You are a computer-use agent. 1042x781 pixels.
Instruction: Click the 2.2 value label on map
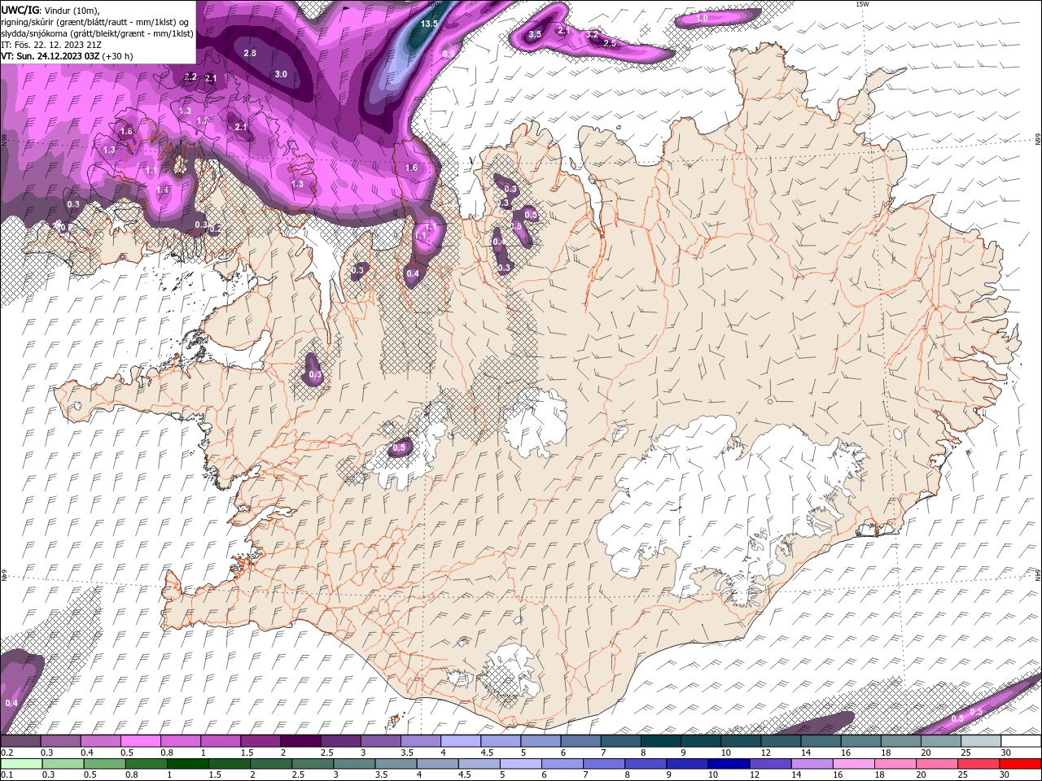pos(190,76)
